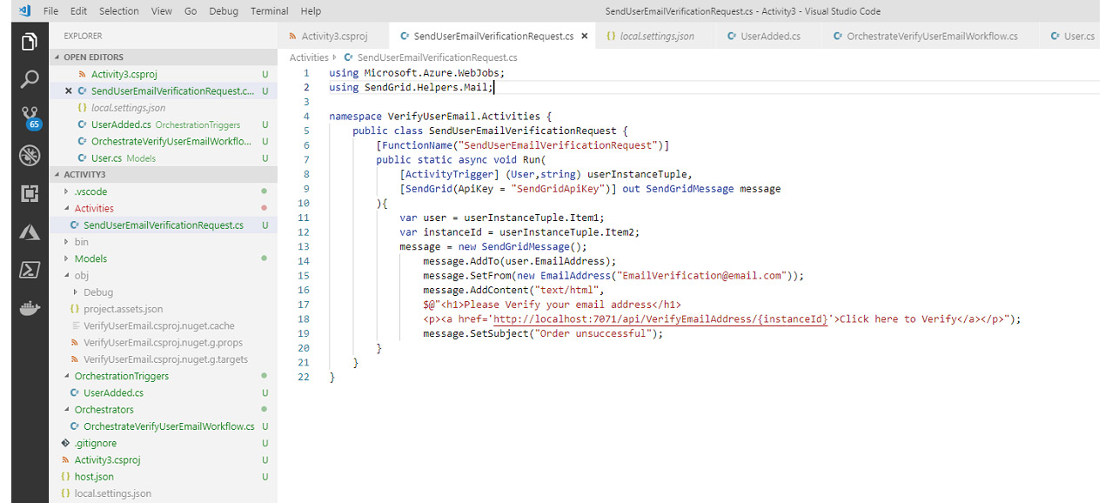Open the Selection menu
Image resolution: width=1112 pixels, height=503 pixels.
(118, 11)
